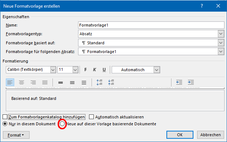Screen dimensions: 227x142
Task: Expand the Calibri font name dropdown
Action: (53, 70)
